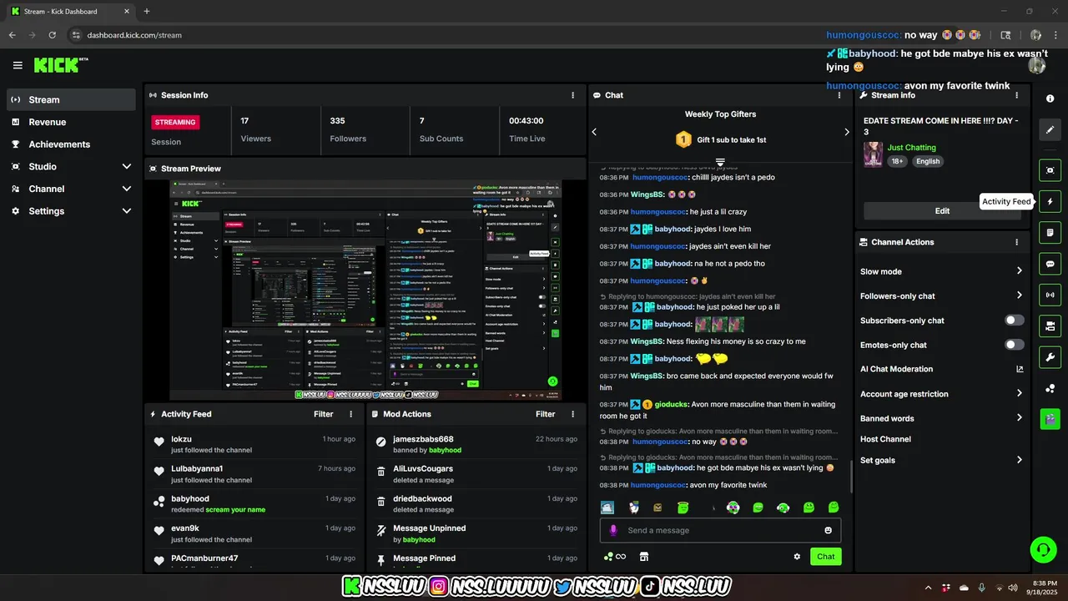Open Activity Feed three-dot menu

coord(350,414)
